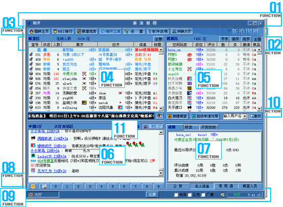Click the chat message input field
This screenshot has height=207, width=283.
point(96,179)
